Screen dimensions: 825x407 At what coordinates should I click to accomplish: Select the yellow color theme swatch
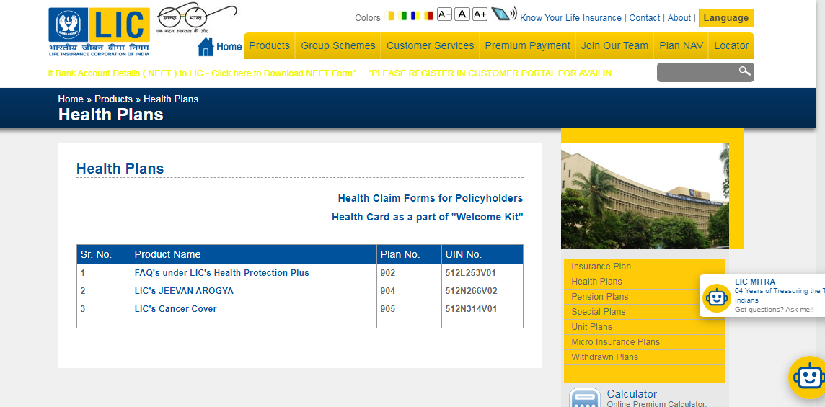389,16
